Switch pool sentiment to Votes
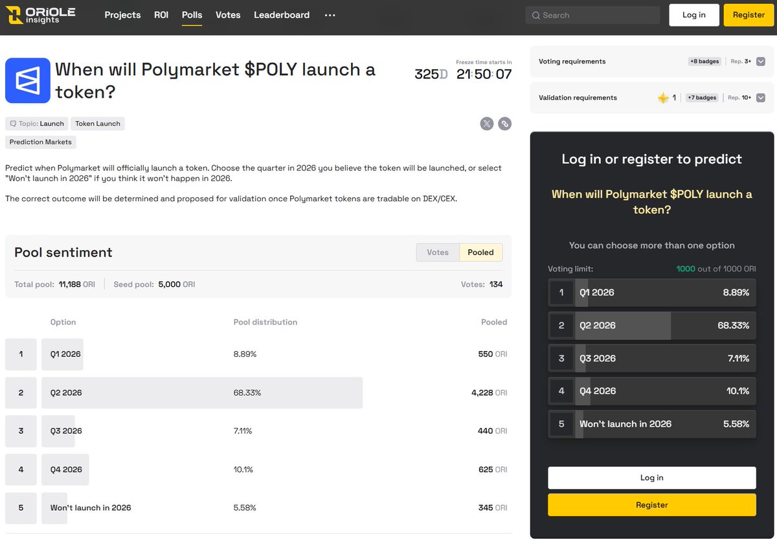 pos(438,253)
